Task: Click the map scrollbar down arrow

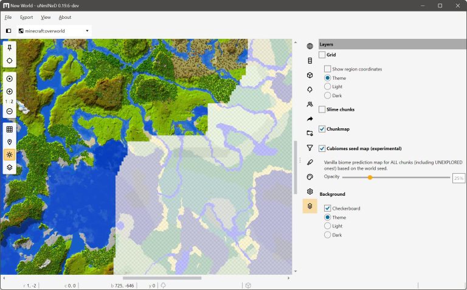Action: click(296, 271)
